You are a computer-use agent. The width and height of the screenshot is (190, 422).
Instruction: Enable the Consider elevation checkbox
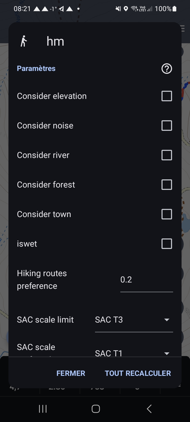[x=167, y=96]
